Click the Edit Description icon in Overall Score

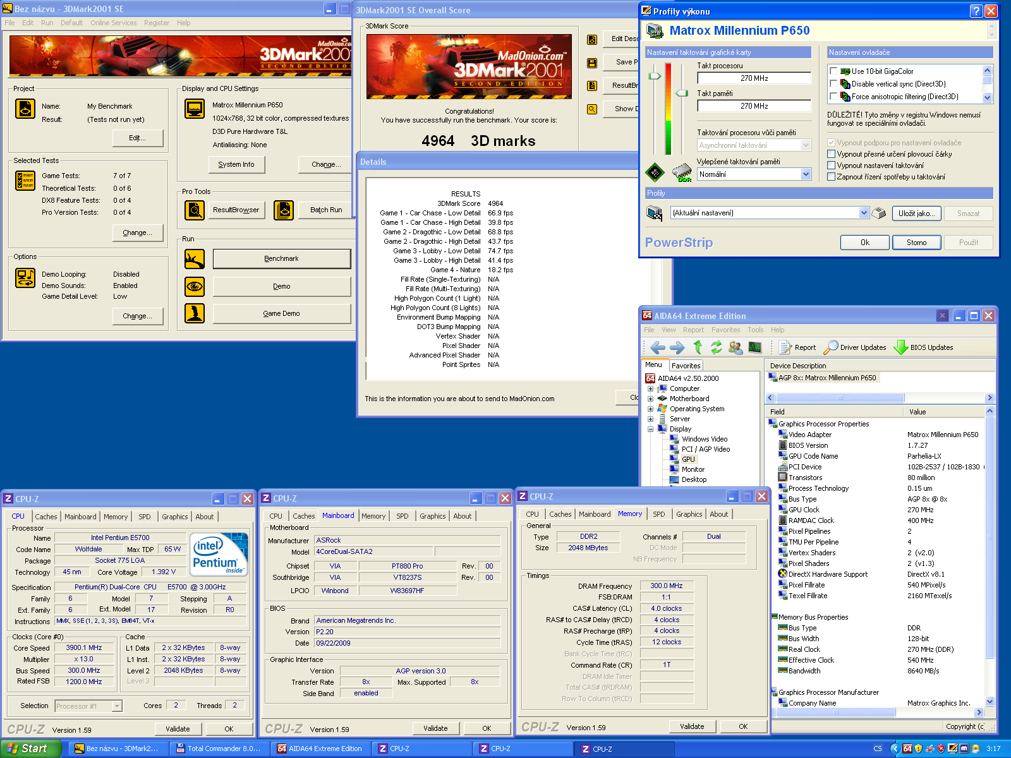click(592, 40)
